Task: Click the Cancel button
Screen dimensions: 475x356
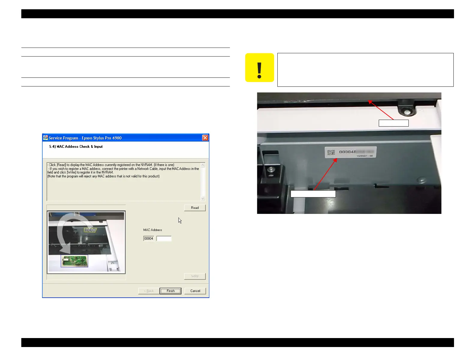Action: [195, 291]
